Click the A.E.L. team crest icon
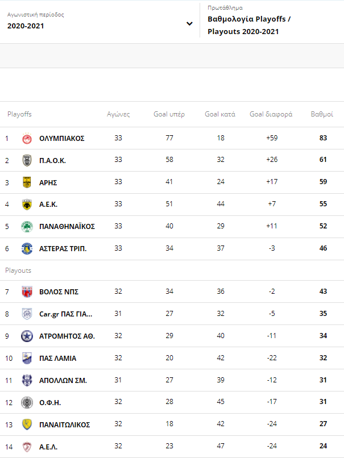 (27, 447)
